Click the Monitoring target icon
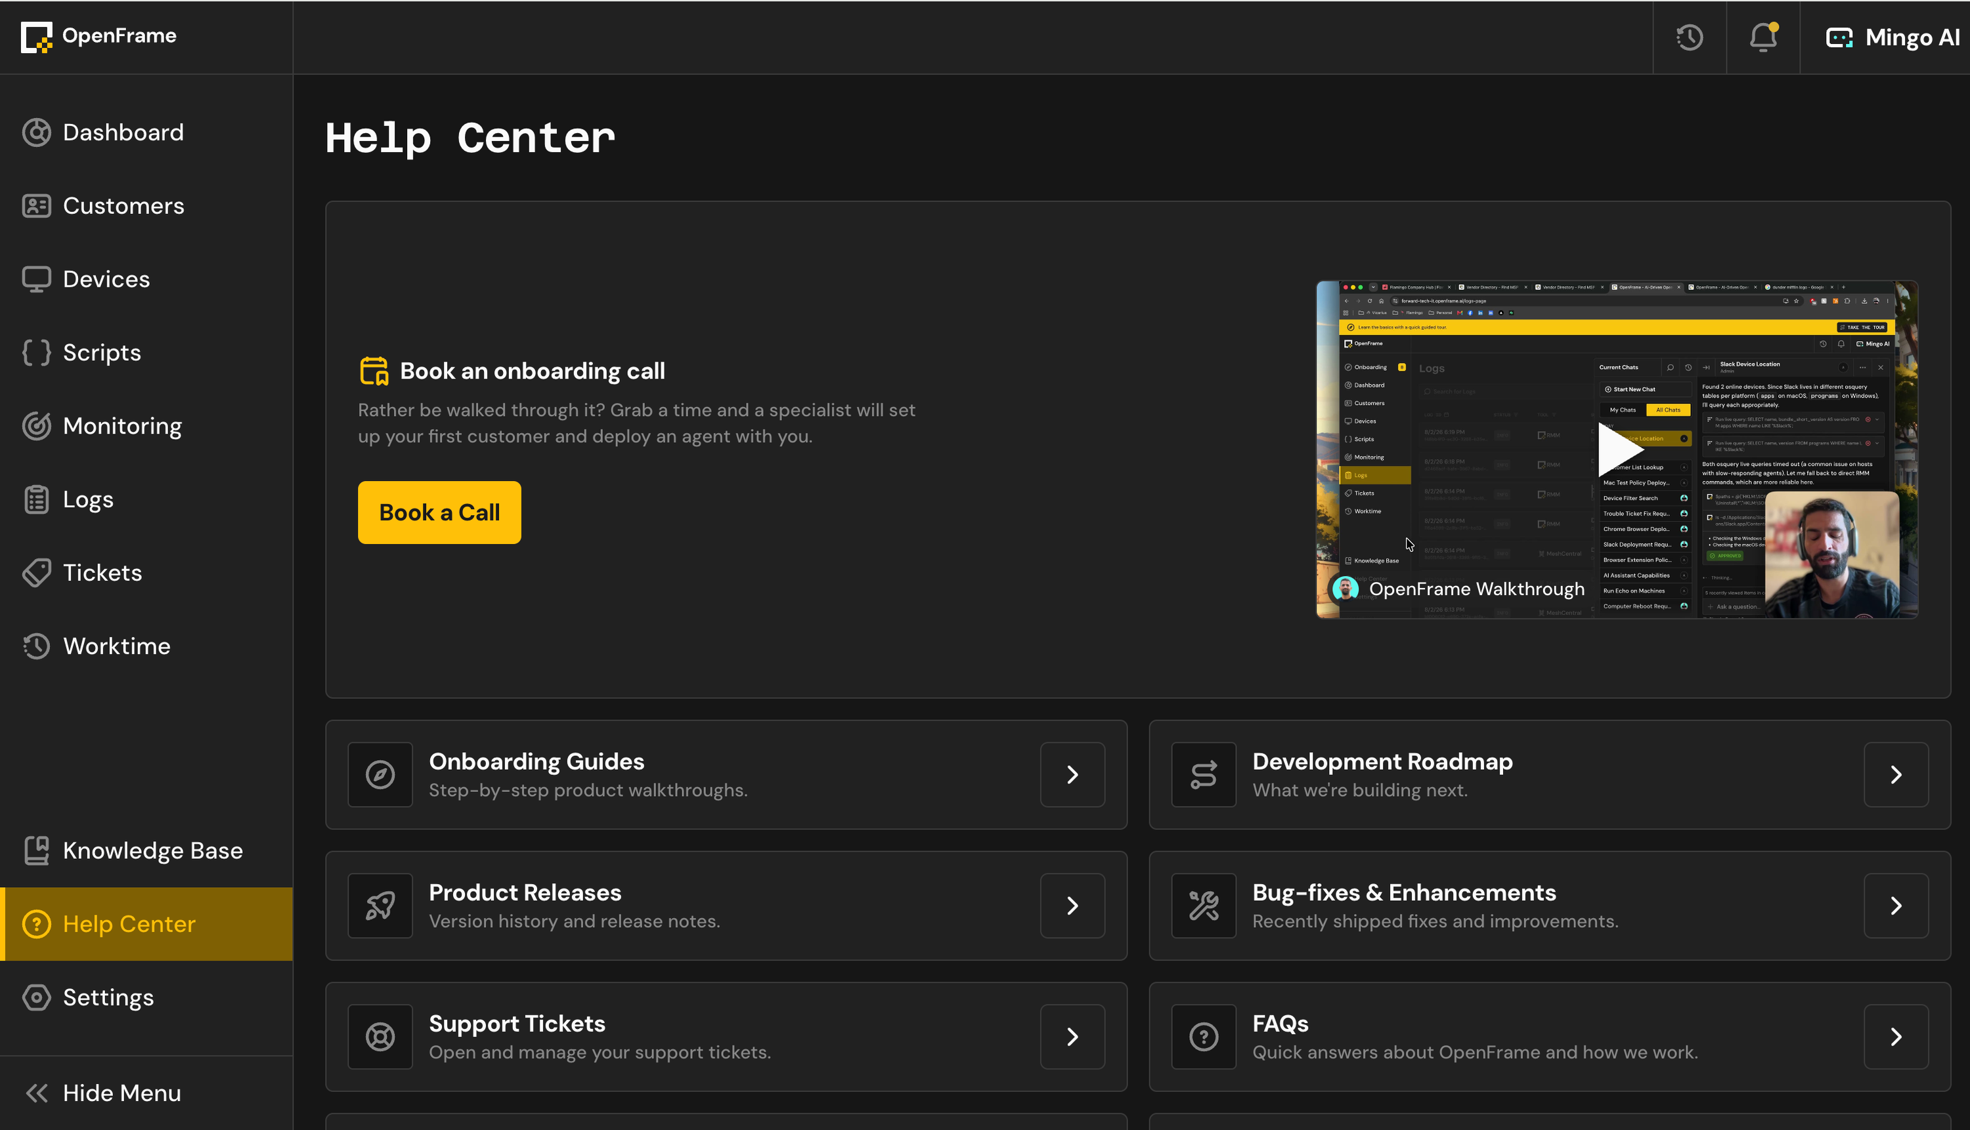The height and width of the screenshot is (1130, 1970). 37,426
